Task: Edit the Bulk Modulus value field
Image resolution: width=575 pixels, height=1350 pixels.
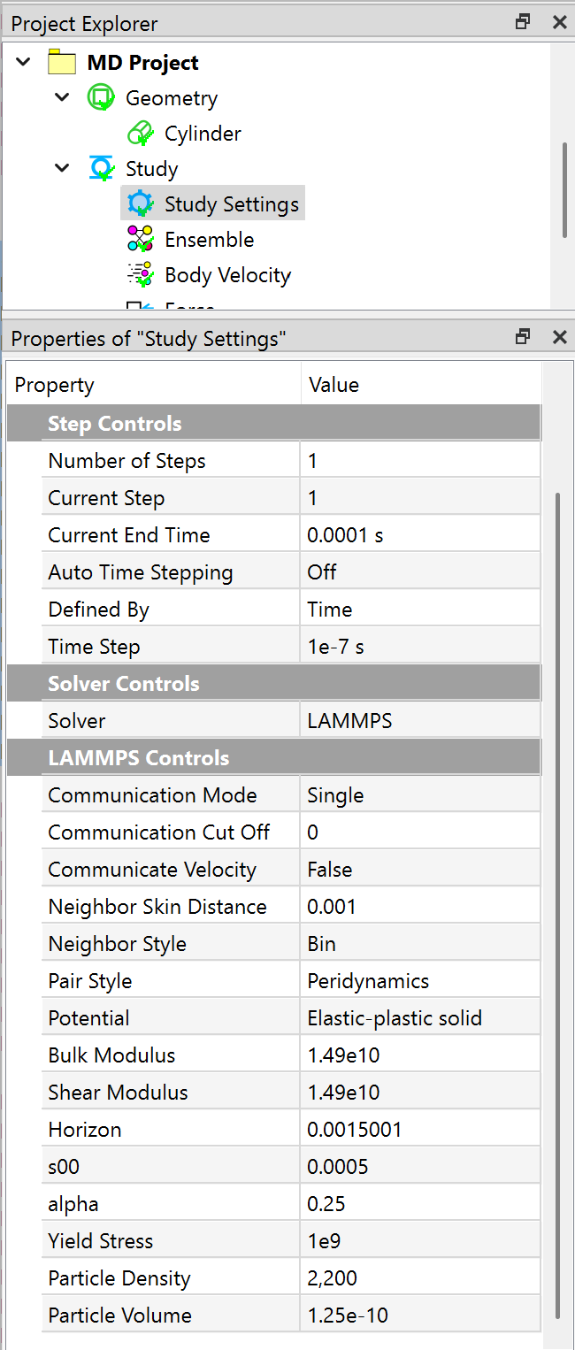Action: coord(420,1055)
